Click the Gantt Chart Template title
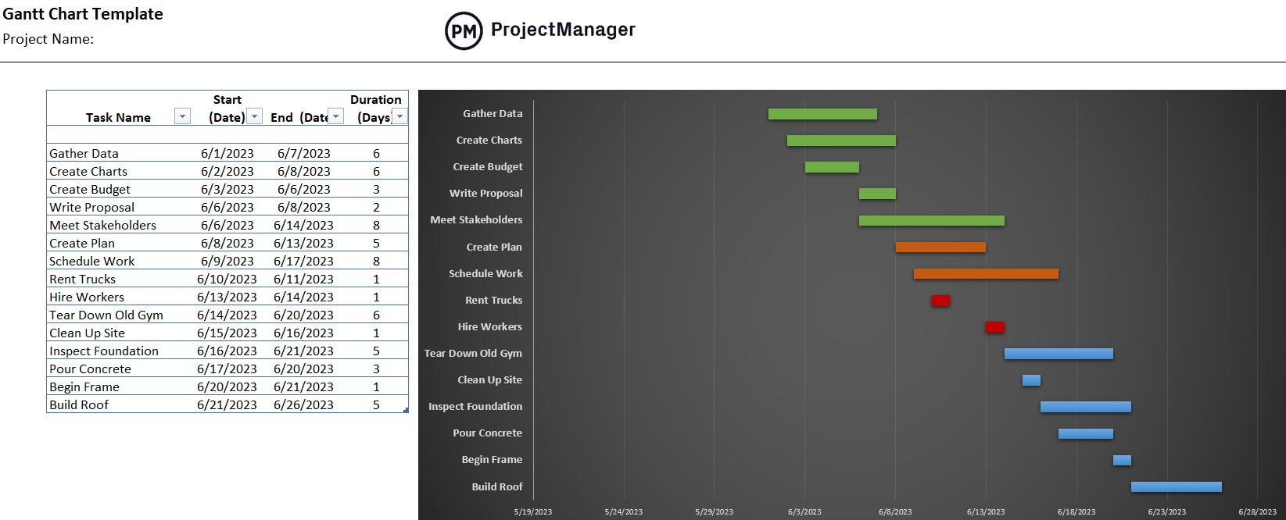The image size is (1286, 520). pos(82,13)
